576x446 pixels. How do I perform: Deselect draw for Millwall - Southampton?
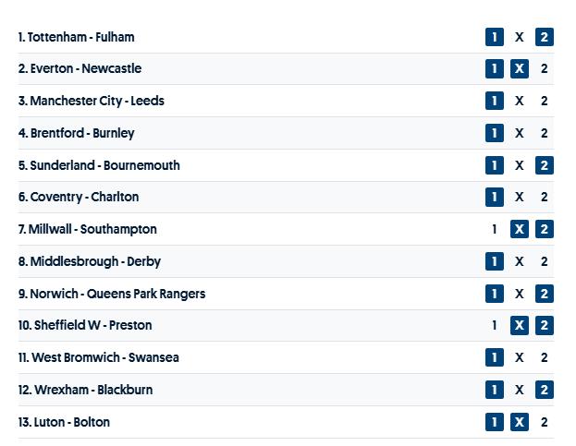tap(520, 229)
